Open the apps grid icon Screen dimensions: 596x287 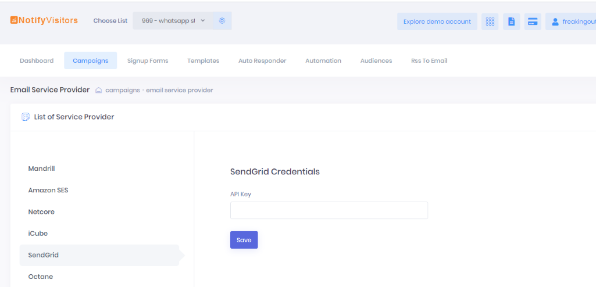click(x=490, y=21)
